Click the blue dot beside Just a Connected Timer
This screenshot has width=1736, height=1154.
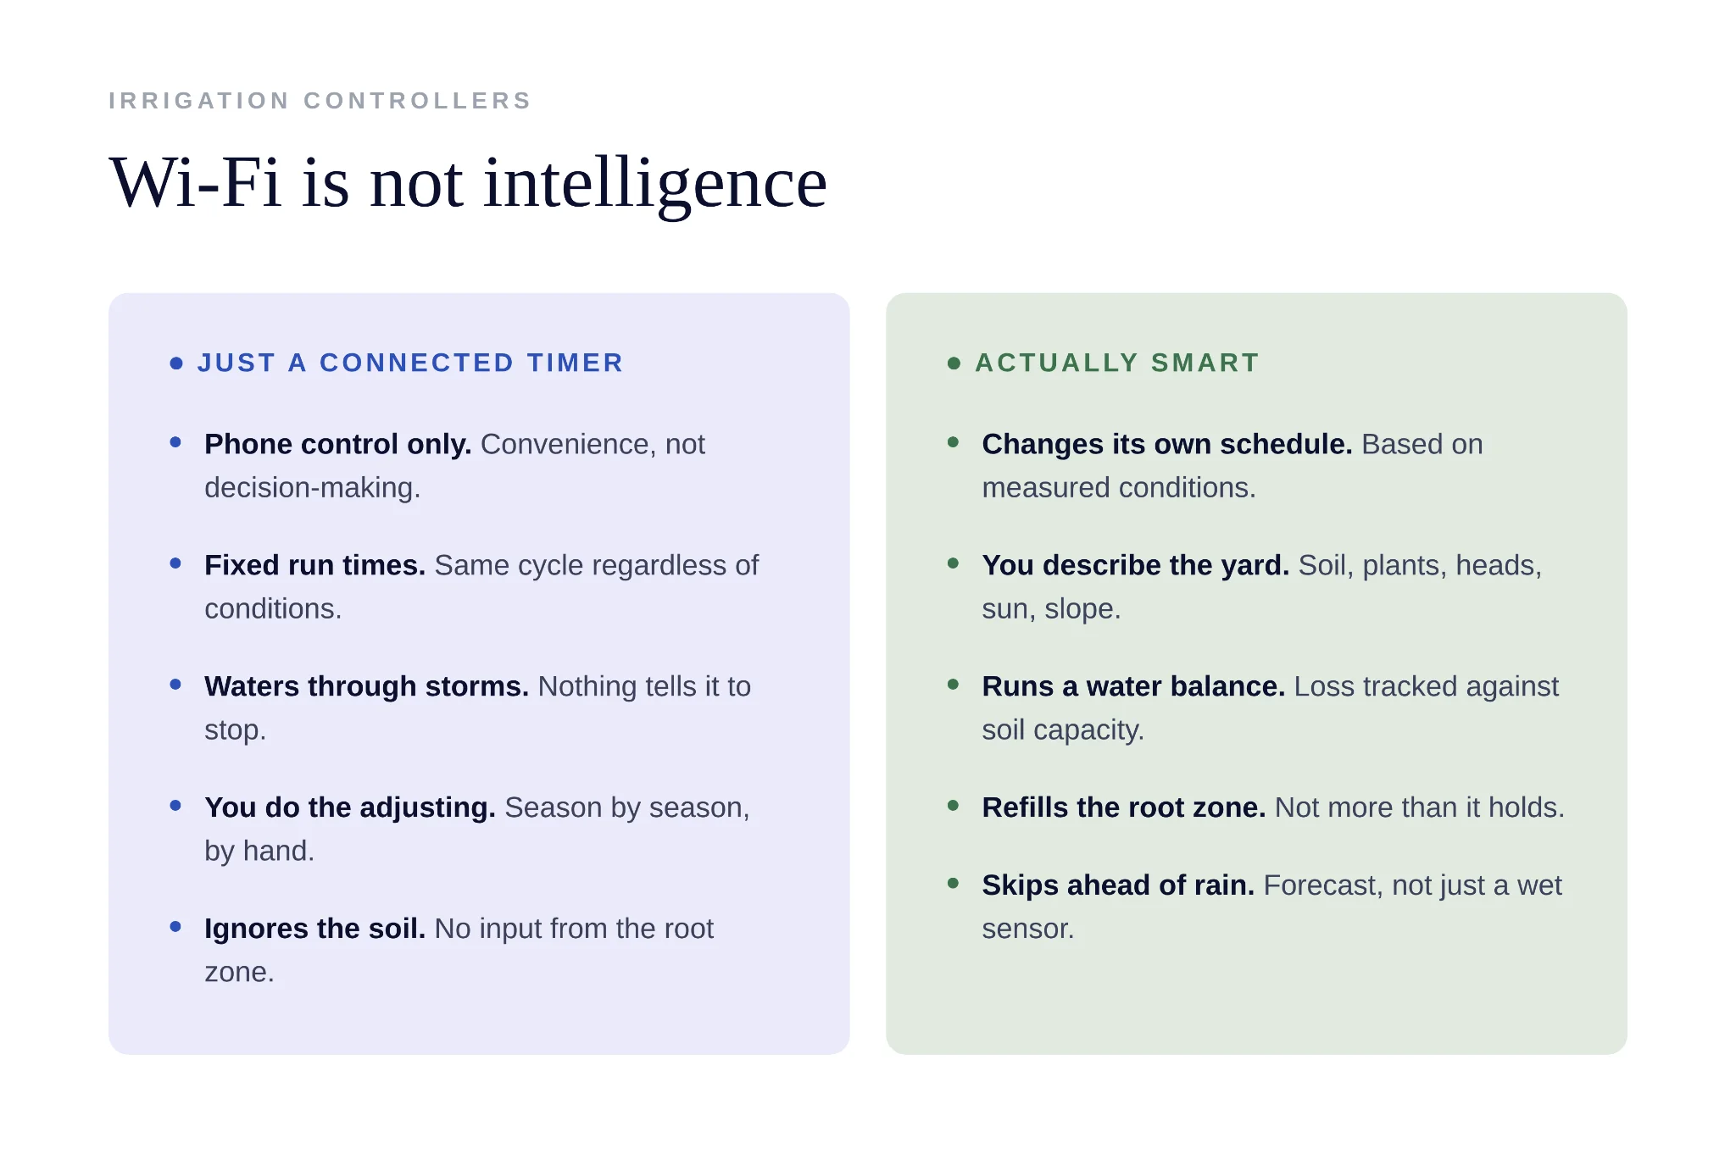[176, 363]
